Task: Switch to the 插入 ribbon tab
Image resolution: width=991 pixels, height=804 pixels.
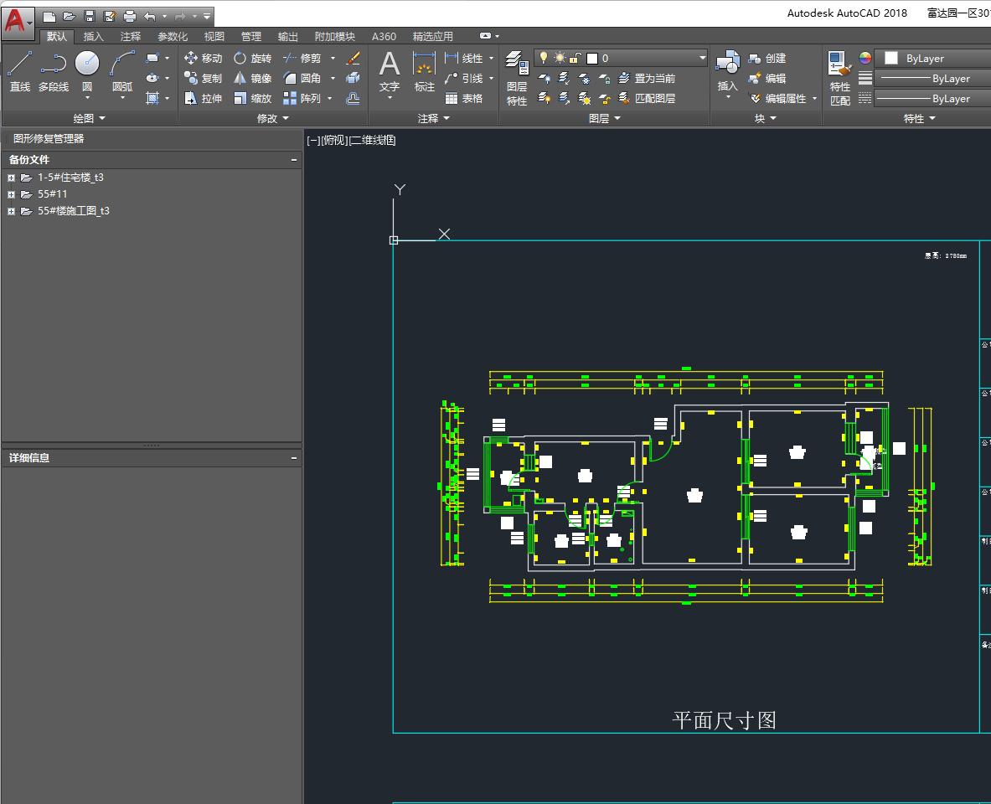Action: pos(94,37)
